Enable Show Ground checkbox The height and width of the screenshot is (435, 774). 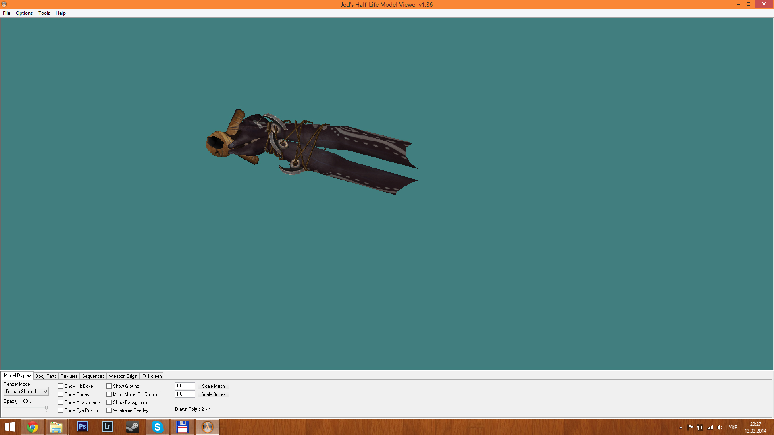[x=109, y=386]
